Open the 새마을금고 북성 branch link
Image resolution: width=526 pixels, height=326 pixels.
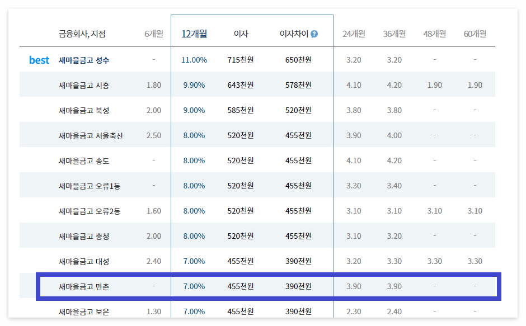pos(84,110)
